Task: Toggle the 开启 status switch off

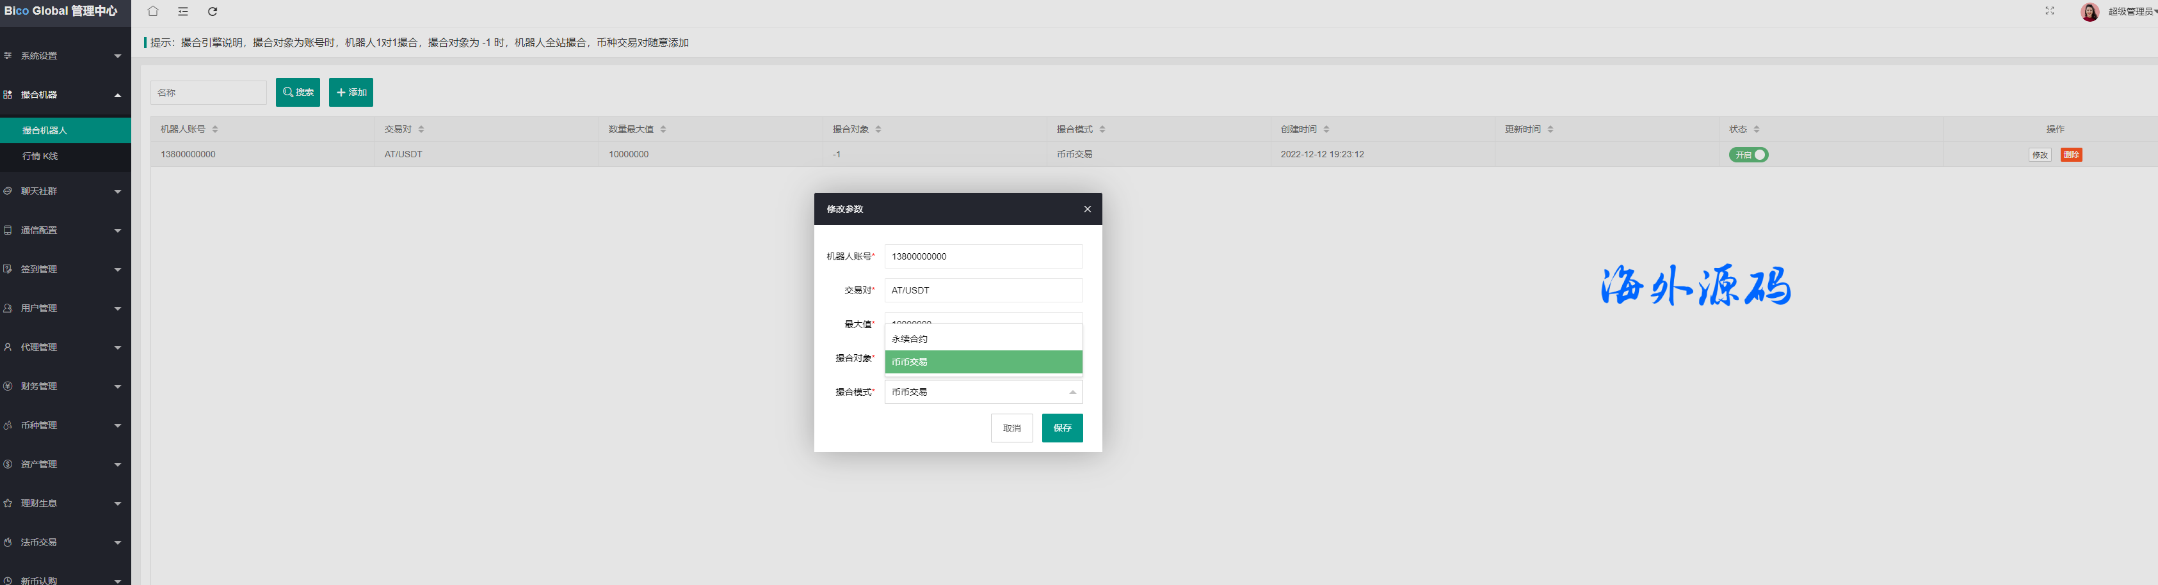Action: (1748, 155)
